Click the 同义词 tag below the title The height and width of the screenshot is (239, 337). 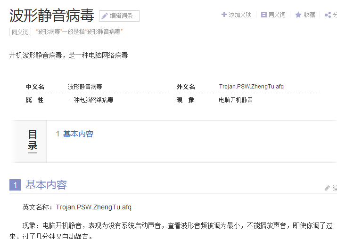click(x=20, y=32)
